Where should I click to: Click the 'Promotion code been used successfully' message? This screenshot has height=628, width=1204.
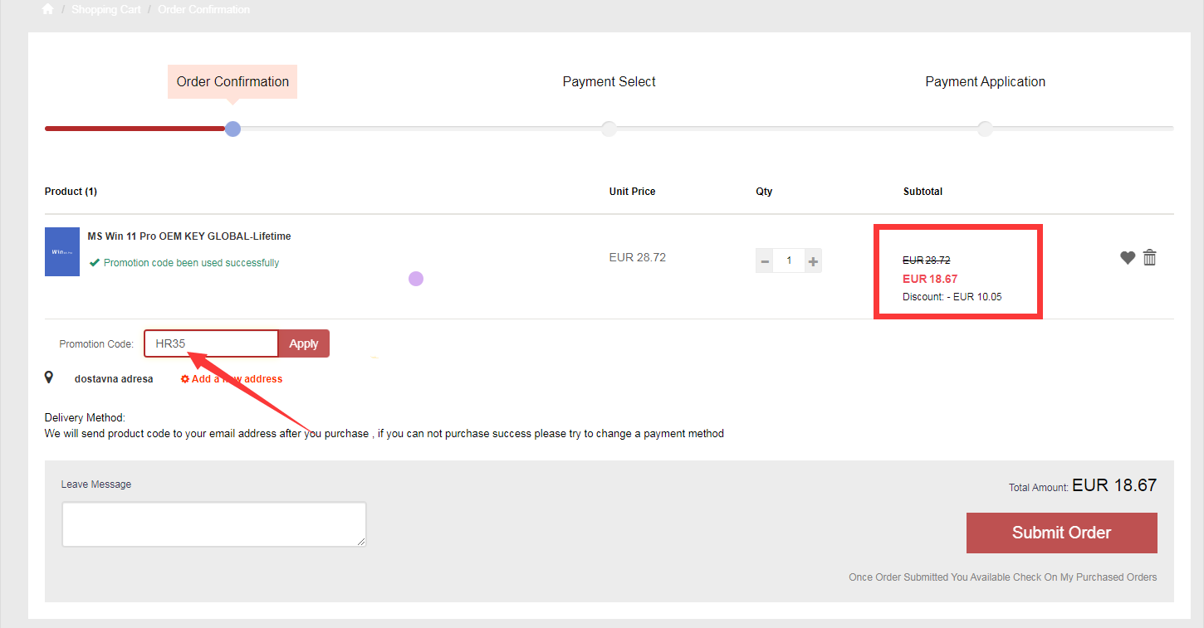pyautogui.click(x=191, y=263)
